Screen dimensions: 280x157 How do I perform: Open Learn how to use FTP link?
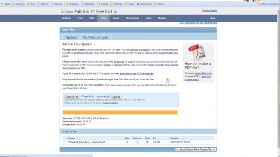(137, 74)
